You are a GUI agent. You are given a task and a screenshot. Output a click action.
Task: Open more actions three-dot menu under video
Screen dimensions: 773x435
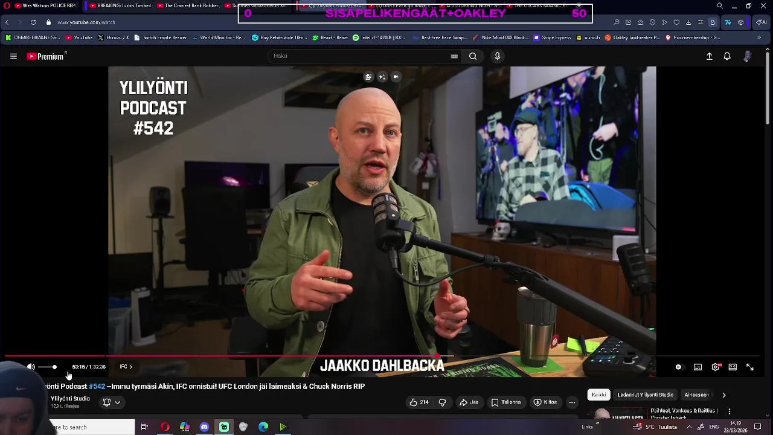pos(572,402)
